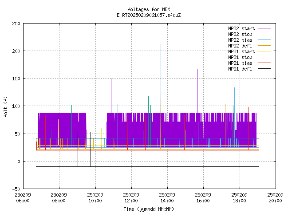Click the 'Time (yymmdd HH:MM)' x-axis label
The image size is (284, 213).
149,209
